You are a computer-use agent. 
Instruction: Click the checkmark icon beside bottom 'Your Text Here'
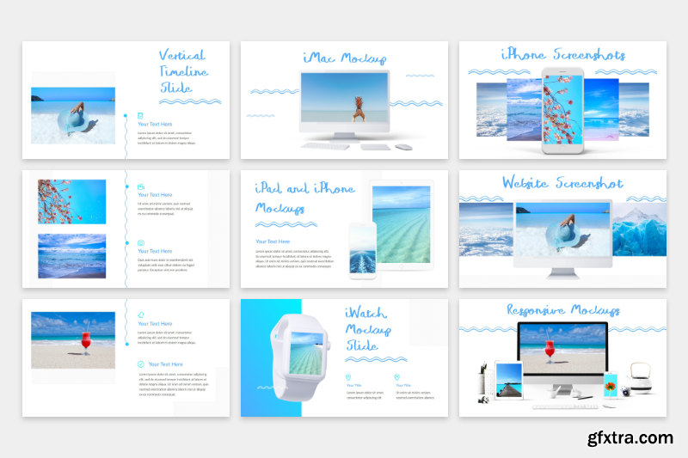pyautogui.click(x=141, y=364)
